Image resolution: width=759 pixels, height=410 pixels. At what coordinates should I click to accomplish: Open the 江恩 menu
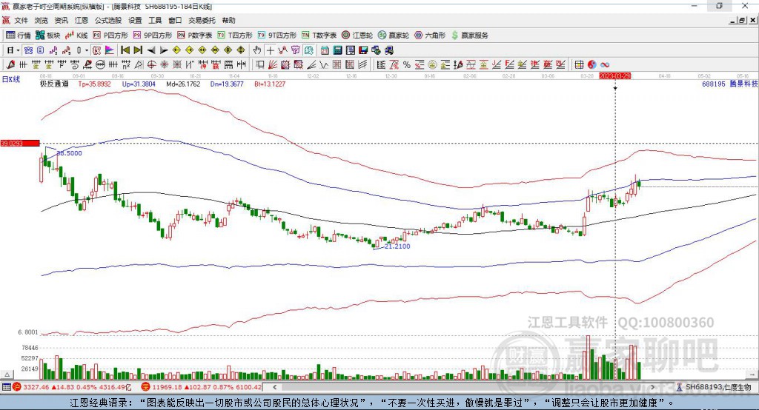pos(82,20)
